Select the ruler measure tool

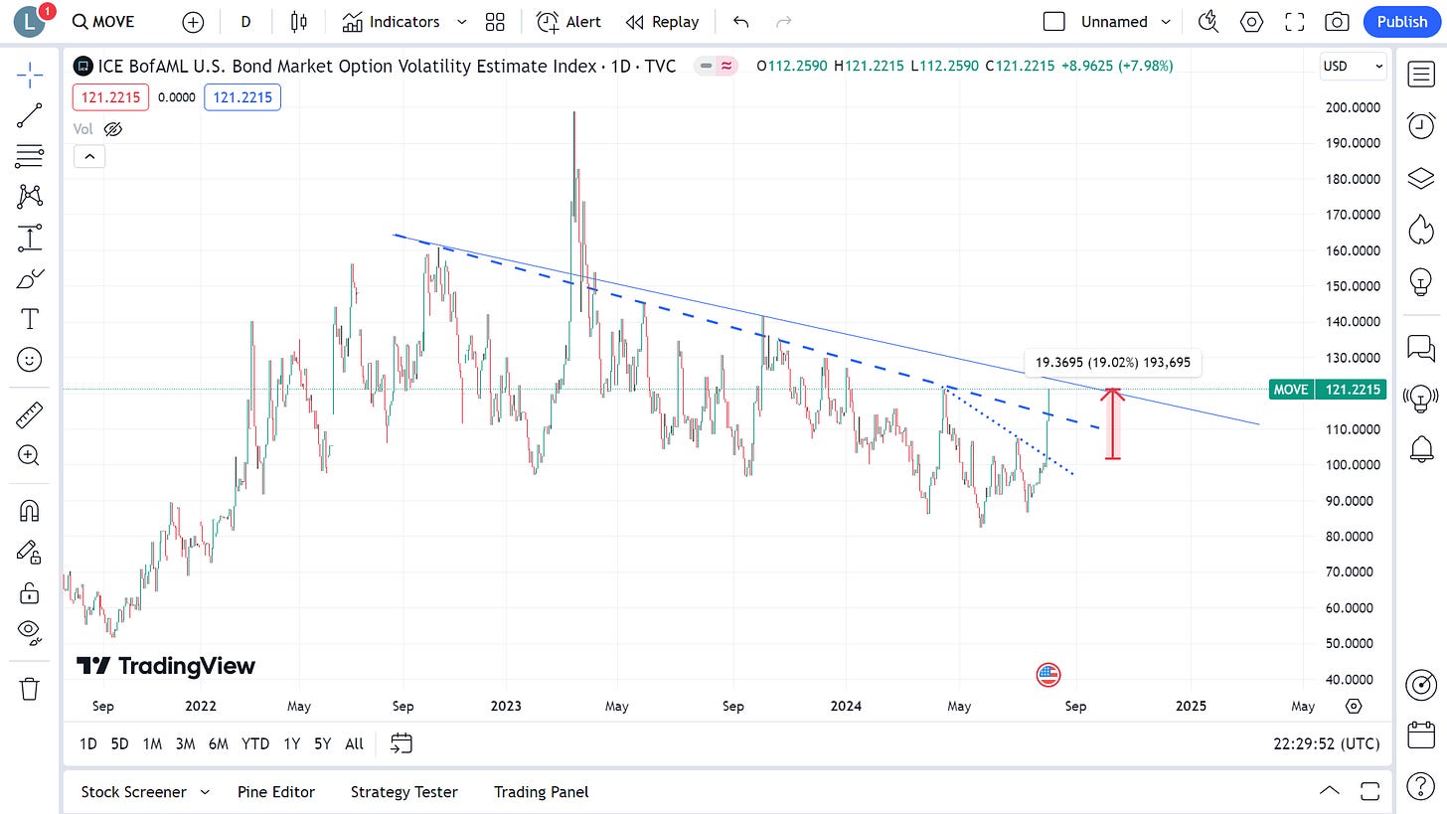pos(30,413)
